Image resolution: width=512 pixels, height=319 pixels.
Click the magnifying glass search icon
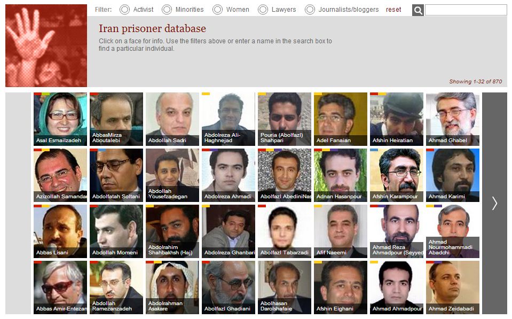[x=418, y=10]
